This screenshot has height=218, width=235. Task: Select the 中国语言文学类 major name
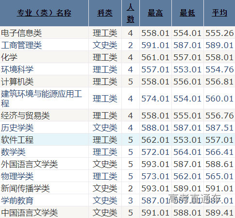(x=30, y=213)
